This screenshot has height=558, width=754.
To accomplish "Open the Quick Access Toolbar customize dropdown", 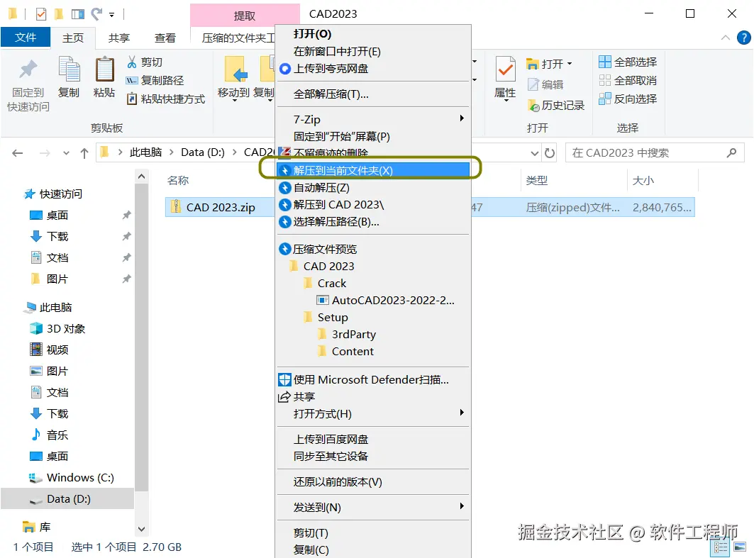I will (x=111, y=14).
